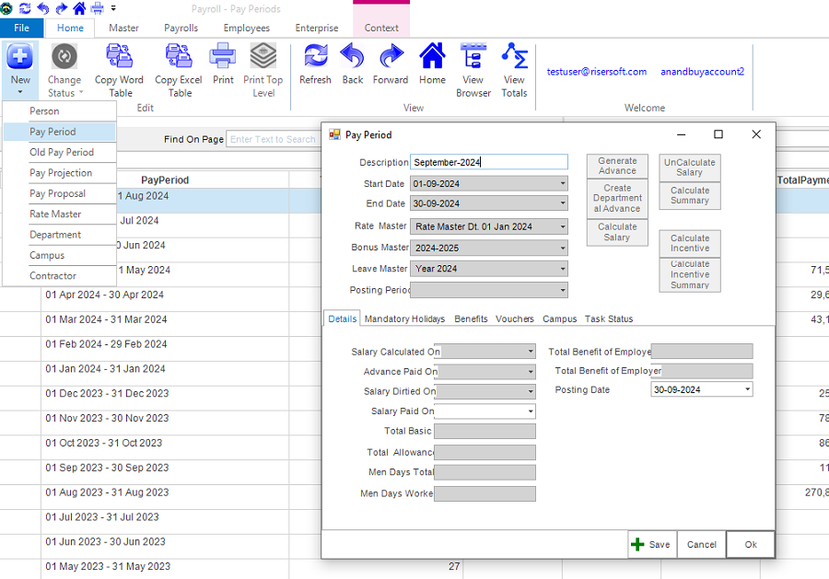Switch to the Mandatory Holidays tab
The height and width of the screenshot is (579, 829).
[x=404, y=318]
